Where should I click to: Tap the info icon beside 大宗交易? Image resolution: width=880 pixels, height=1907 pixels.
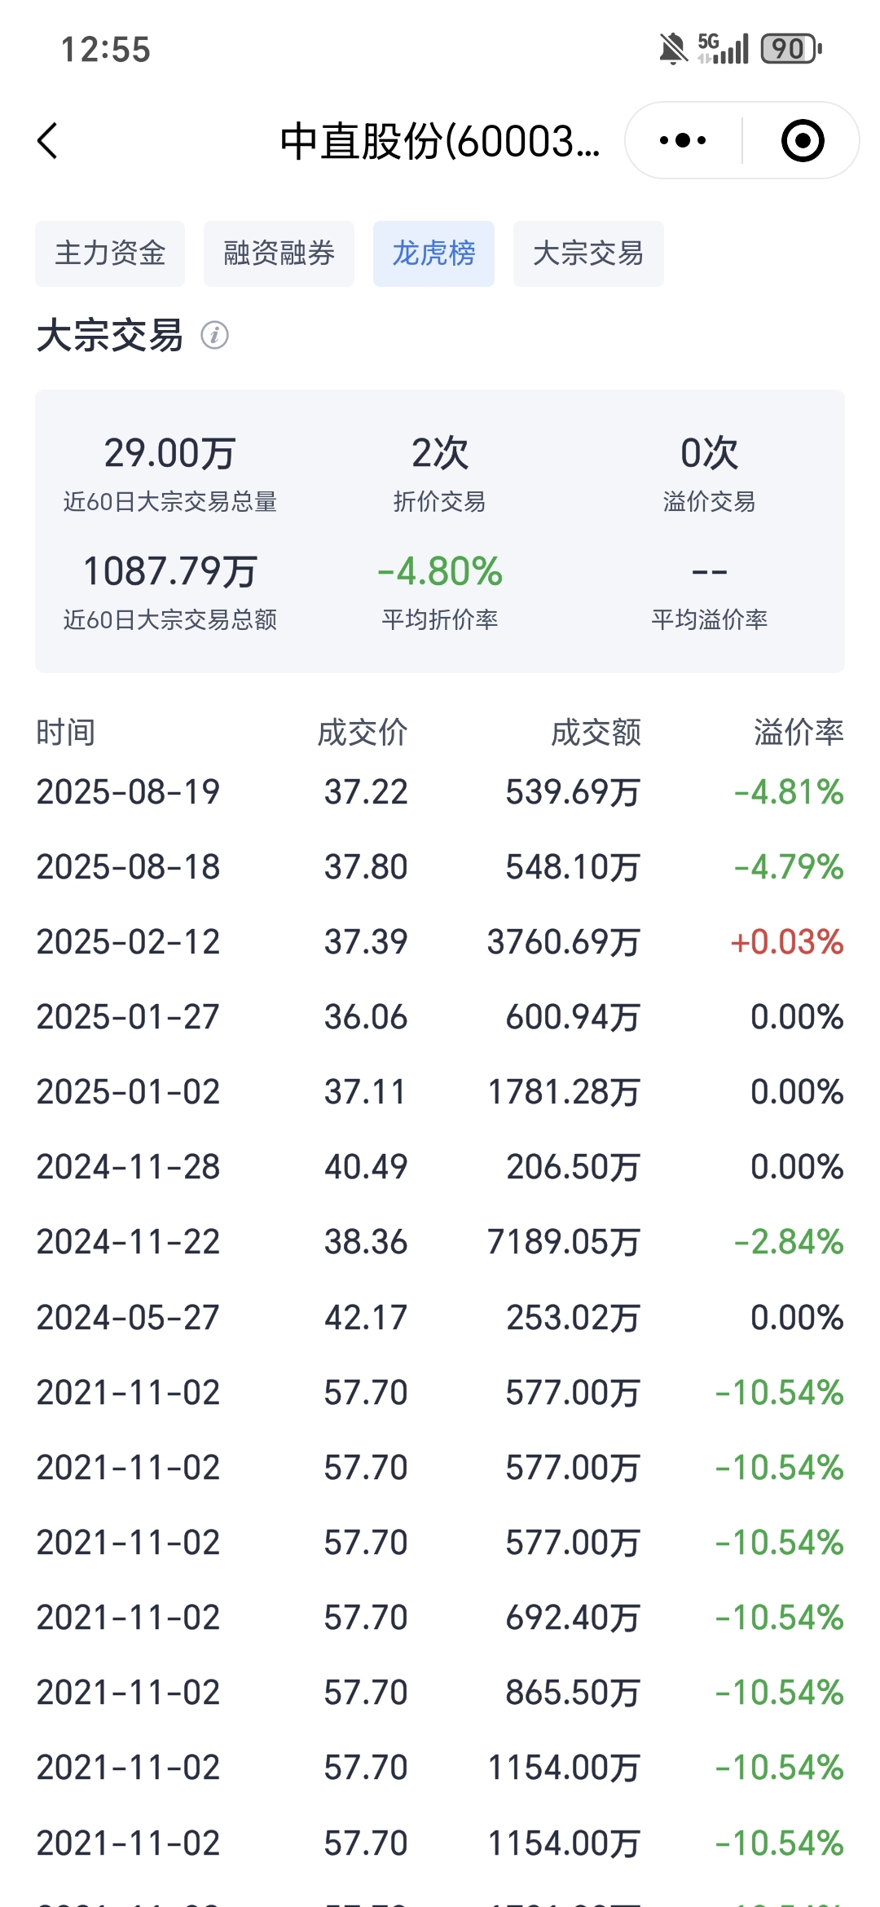[214, 335]
